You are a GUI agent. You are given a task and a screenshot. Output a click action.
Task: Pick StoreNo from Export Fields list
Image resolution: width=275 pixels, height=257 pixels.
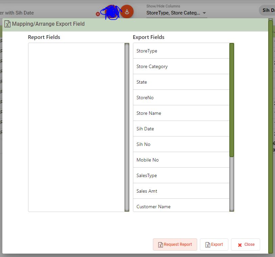(181, 98)
